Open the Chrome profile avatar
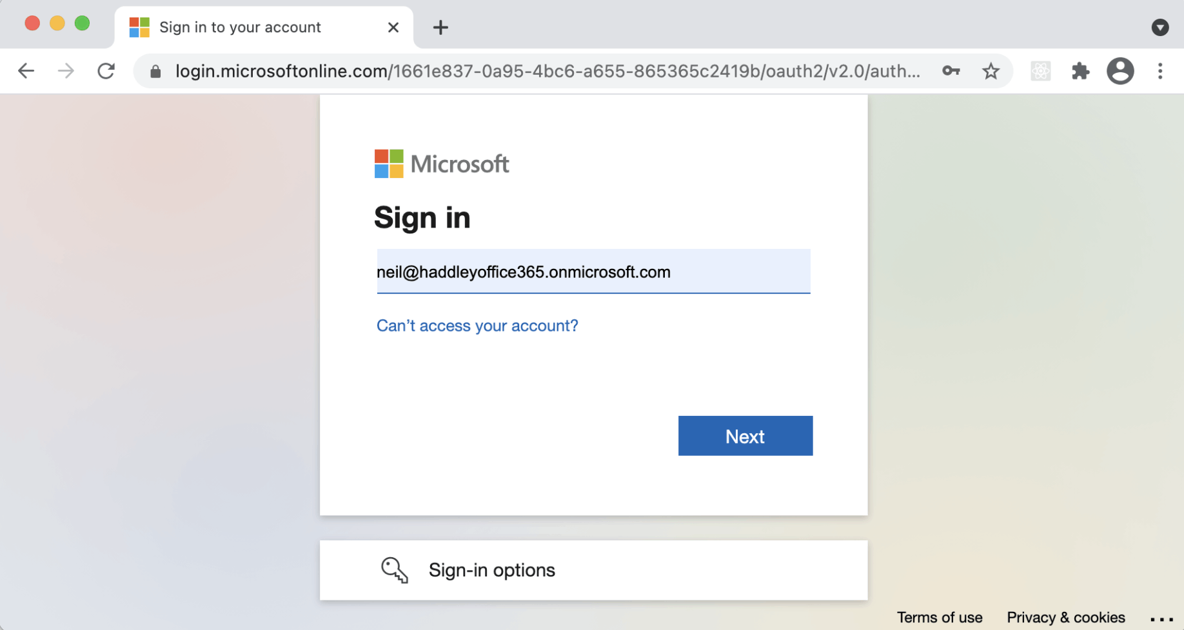Viewport: 1184px width, 630px height. point(1120,71)
